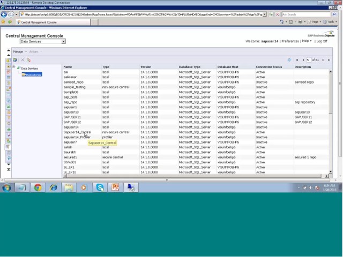Go to previous page of repository list
The image size is (343, 257).
pyautogui.click(x=303, y=60)
